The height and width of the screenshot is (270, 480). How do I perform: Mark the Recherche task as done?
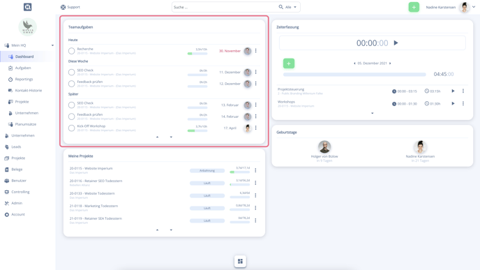pos(71,51)
